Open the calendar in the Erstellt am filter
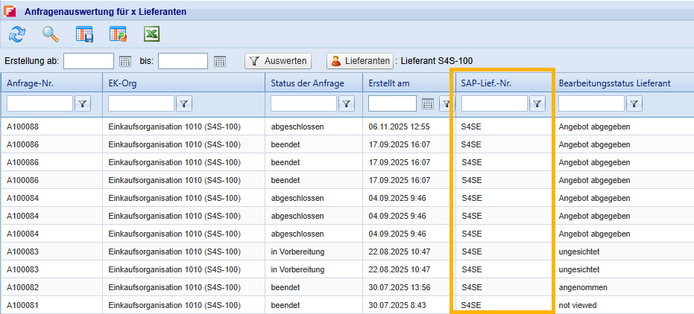The image size is (694, 314). [428, 104]
